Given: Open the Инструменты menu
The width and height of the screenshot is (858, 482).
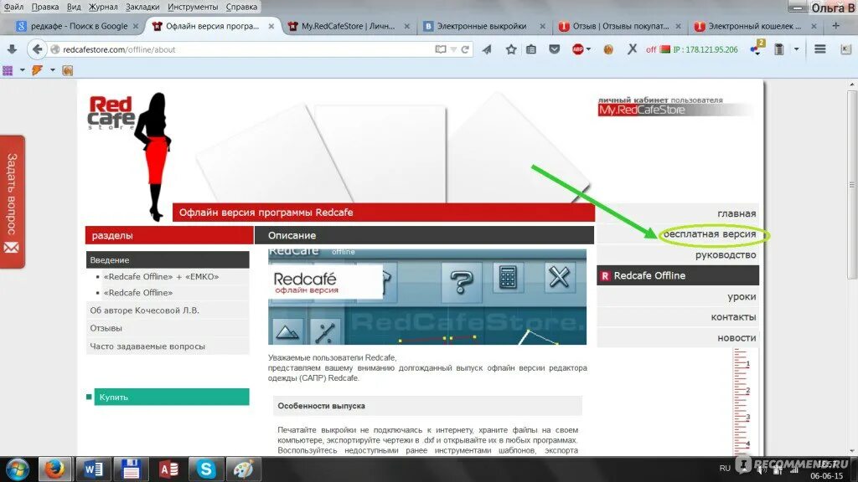Looking at the screenshot, I should tap(193, 7).
